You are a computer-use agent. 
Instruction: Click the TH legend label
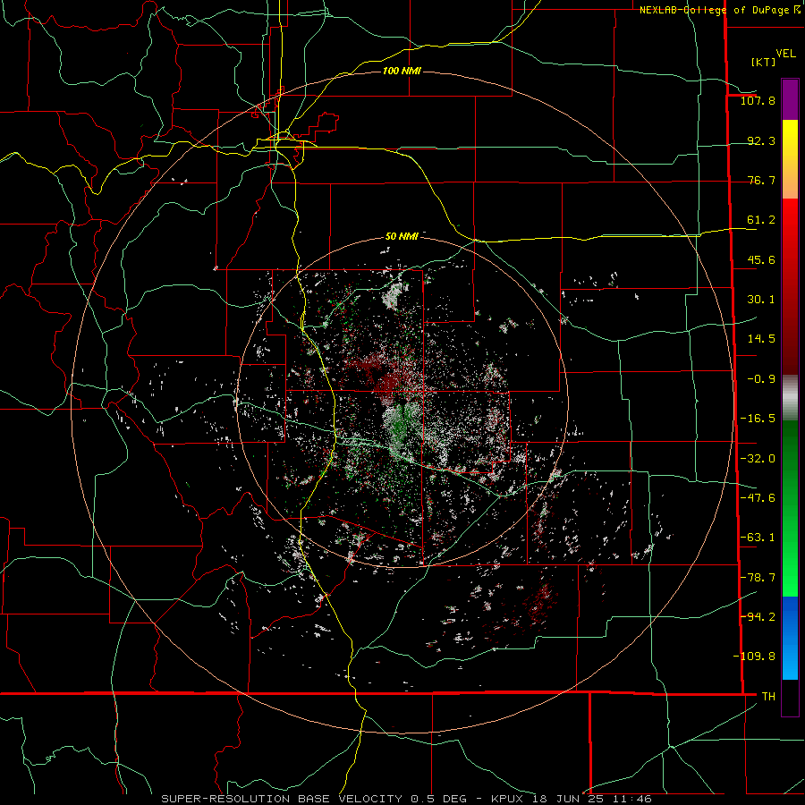[x=768, y=696]
